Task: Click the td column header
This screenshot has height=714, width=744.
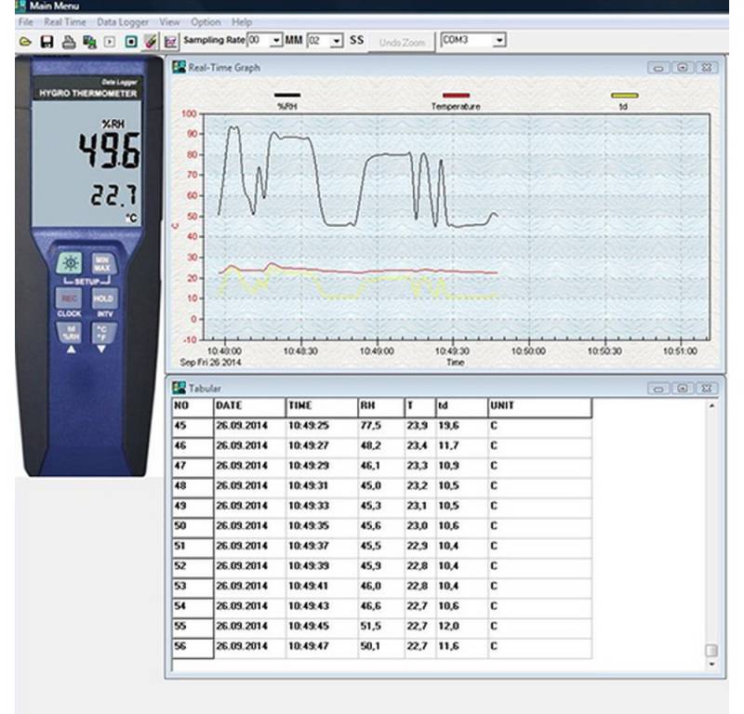Action: click(x=461, y=407)
